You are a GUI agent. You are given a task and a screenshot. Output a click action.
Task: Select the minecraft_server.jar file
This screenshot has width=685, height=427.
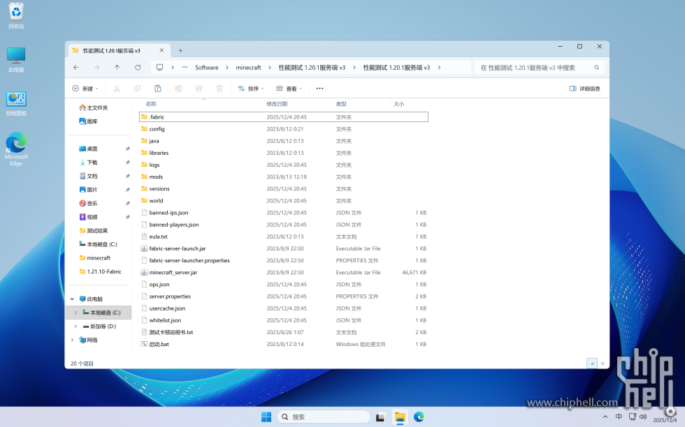tap(173, 272)
